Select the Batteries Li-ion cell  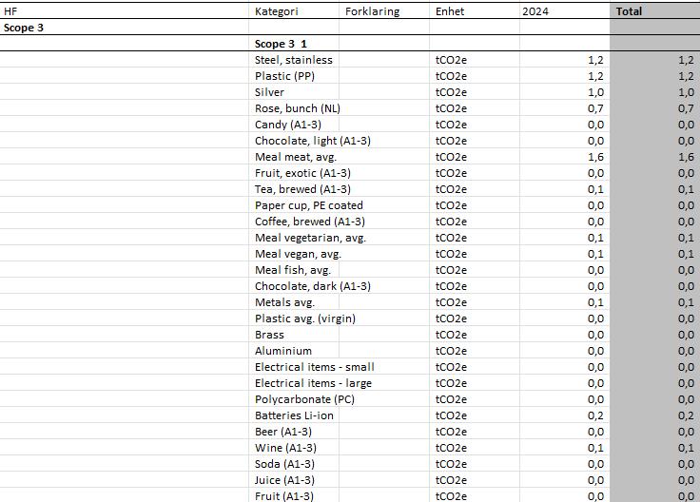point(294,415)
